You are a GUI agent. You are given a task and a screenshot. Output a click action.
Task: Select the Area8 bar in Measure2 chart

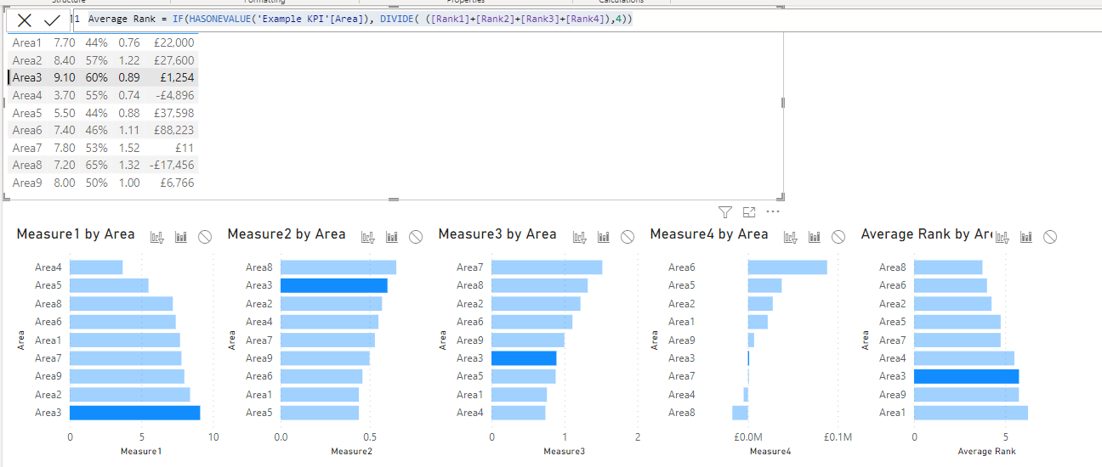pos(338,267)
